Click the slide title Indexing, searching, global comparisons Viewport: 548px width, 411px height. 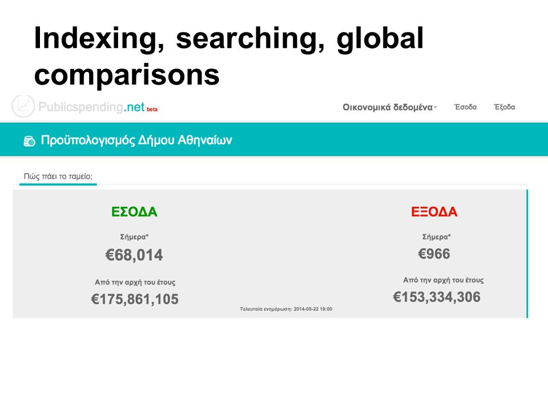click(x=229, y=56)
